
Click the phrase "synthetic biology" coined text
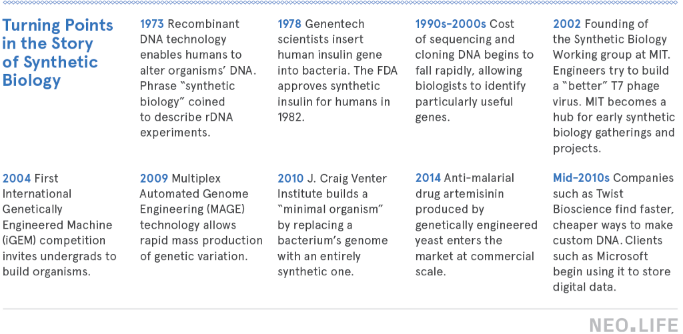[x=187, y=93]
